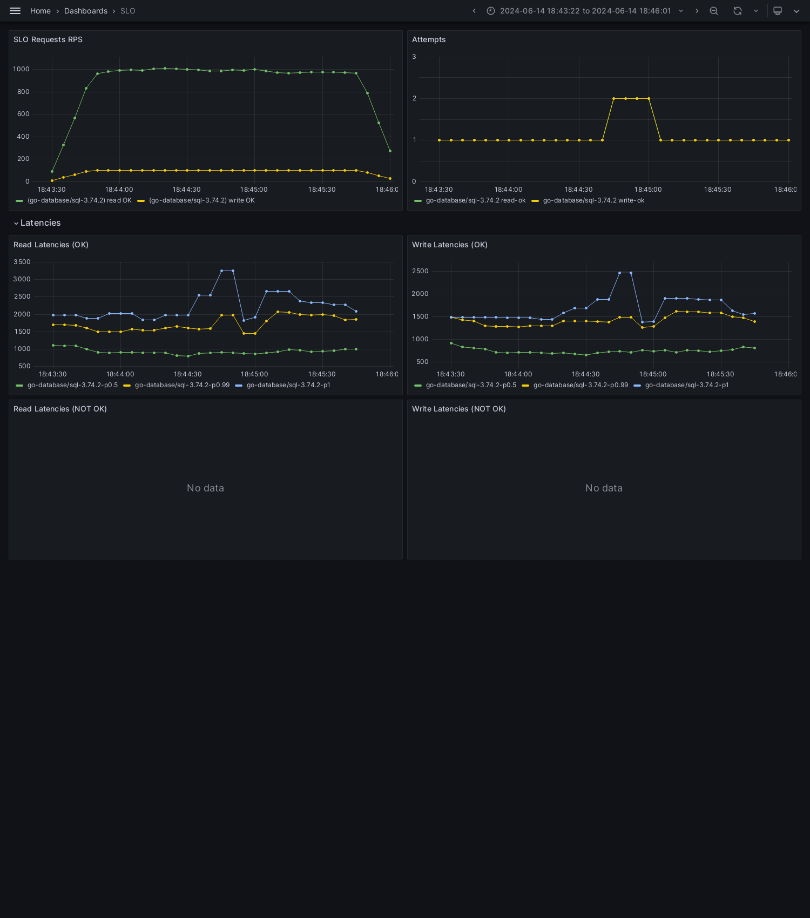This screenshot has height=918, width=810.
Task: Click 2500 y-axis label in Write Latencies
Action: tap(420, 271)
